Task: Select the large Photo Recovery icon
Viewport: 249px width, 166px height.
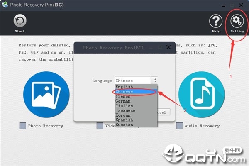Action: pyautogui.click(x=46, y=95)
